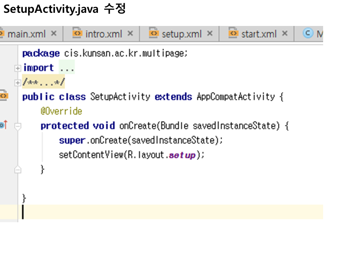This screenshot has height=256, width=342.
Task: Expand the folded /**...*/ comment block
Action: (x=17, y=82)
